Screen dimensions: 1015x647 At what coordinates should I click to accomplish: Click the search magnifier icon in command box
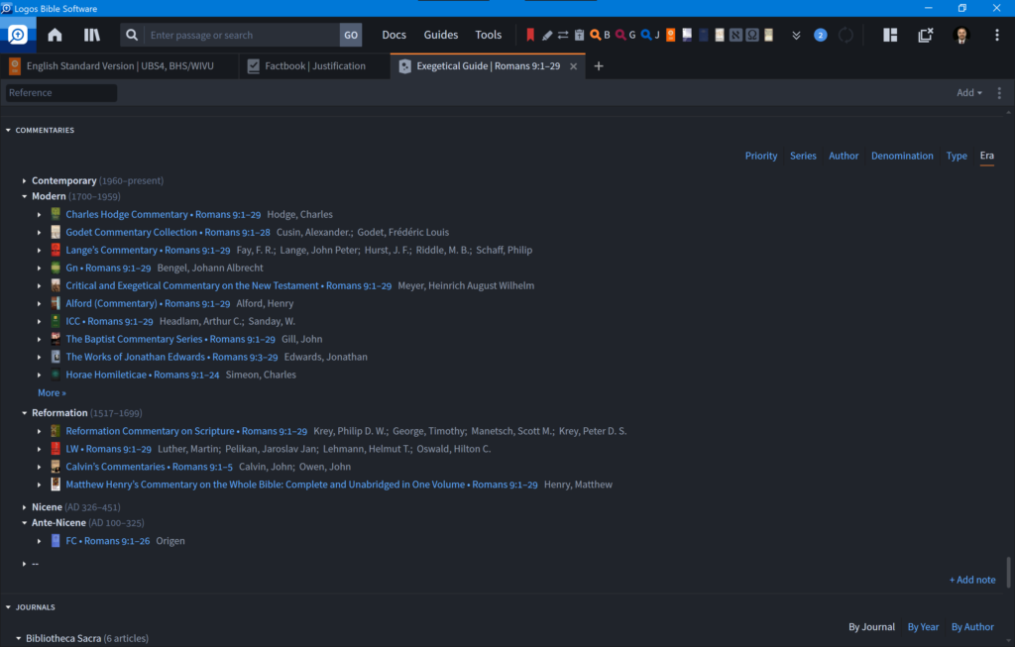tap(132, 35)
